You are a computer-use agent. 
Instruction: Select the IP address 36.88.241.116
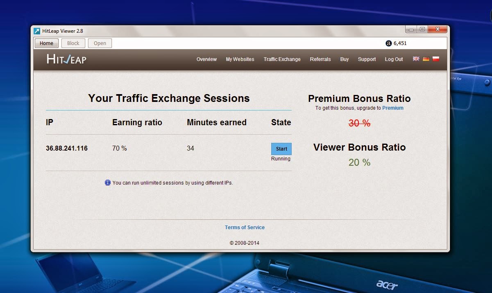pos(67,148)
